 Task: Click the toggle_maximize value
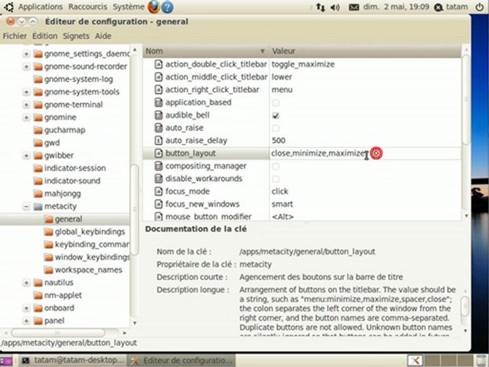(303, 64)
